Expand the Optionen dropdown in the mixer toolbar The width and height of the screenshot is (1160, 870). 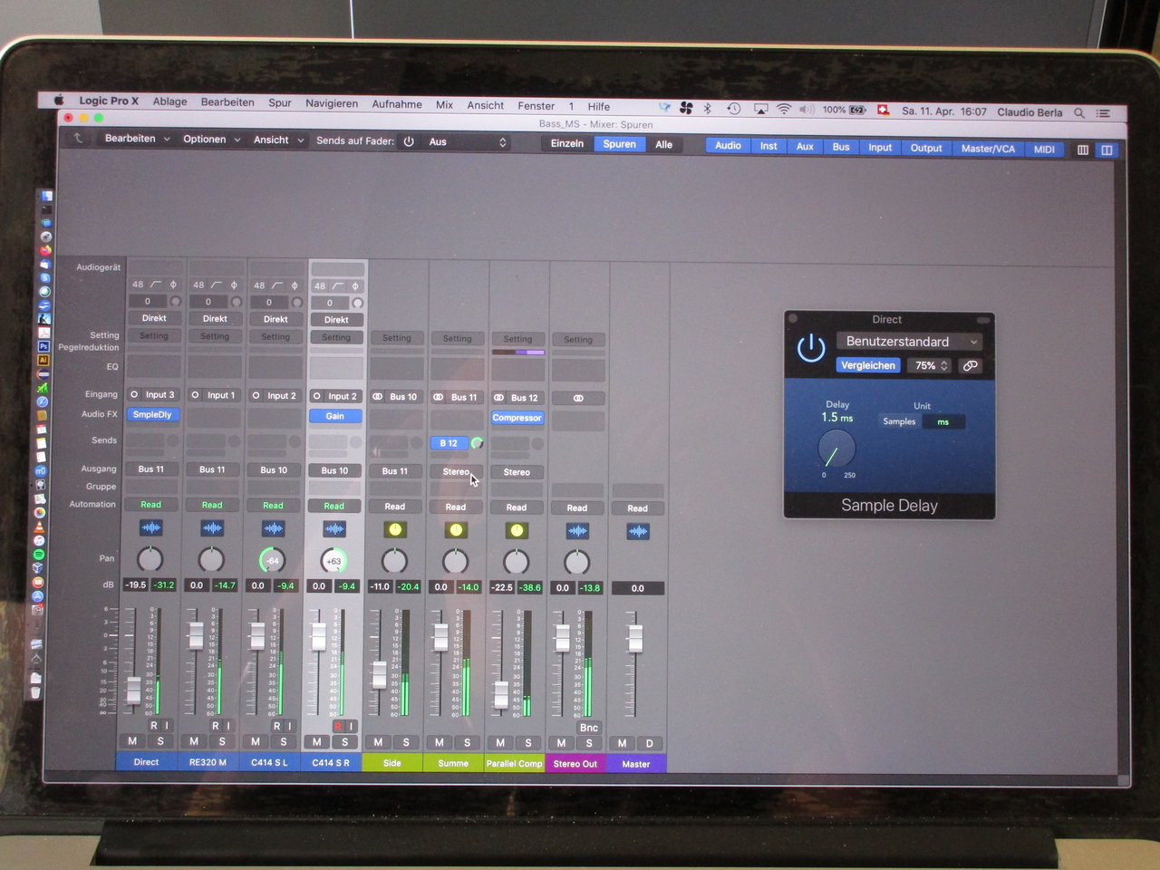[x=211, y=140]
